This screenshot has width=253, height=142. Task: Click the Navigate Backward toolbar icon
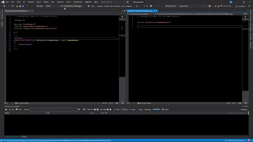tap(4, 6)
